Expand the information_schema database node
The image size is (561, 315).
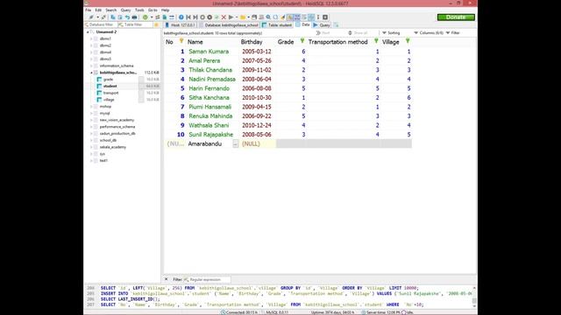click(91, 66)
